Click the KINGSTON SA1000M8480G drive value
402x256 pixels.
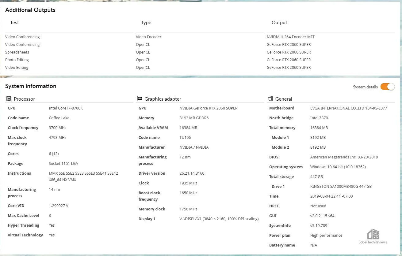(341, 186)
